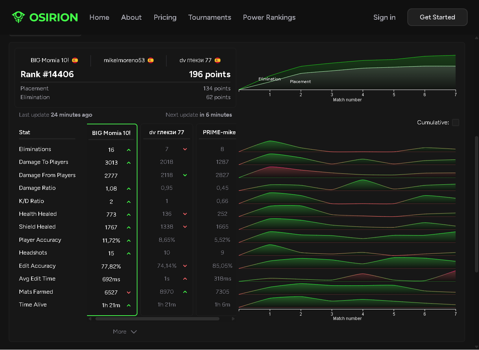Click the Spain flag beside BIG Momia 10!
The width and height of the screenshot is (479, 350).
75,60
